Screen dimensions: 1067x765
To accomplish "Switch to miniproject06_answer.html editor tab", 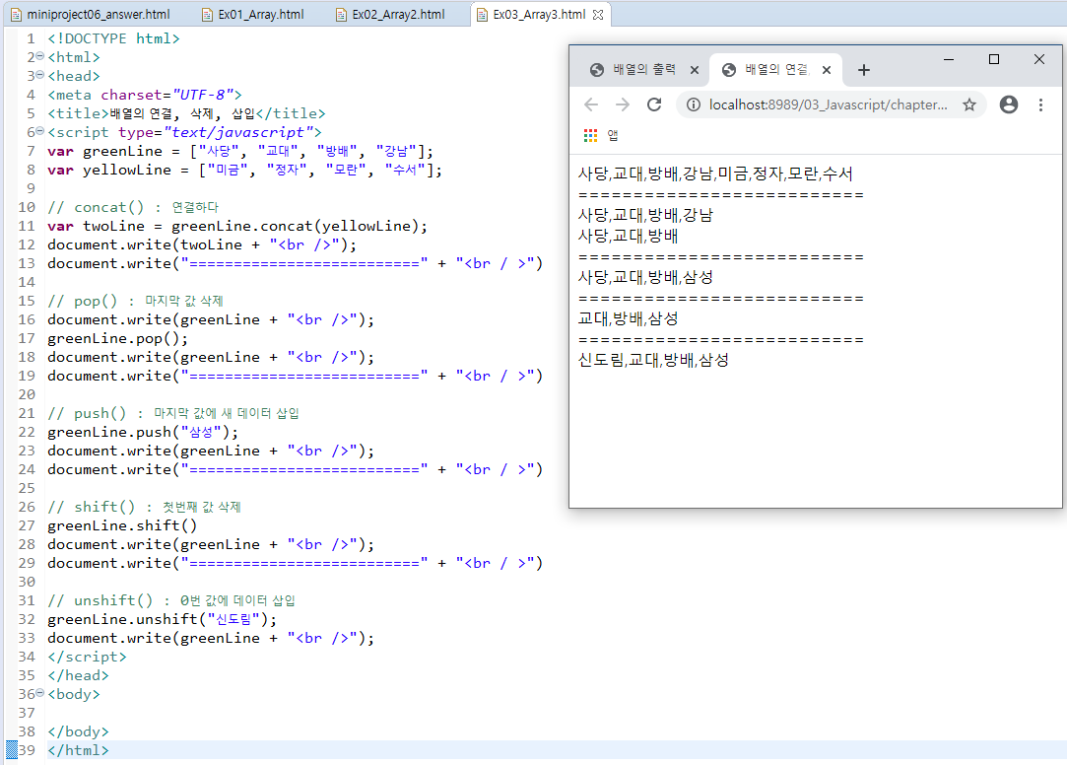I will pyautogui.click(x=91, y=14).
